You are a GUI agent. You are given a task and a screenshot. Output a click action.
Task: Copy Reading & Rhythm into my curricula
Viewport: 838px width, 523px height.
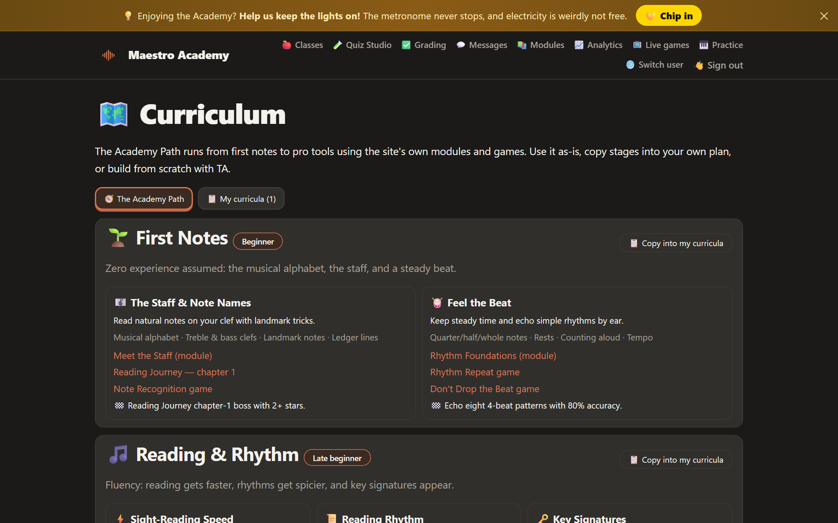[x=676, y=460]
